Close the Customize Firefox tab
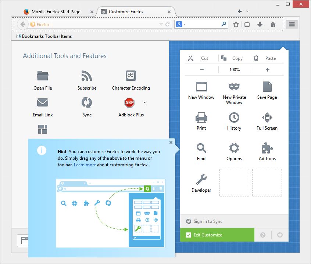The height and width of the screenshot is (264, 311). [x=169, y=12]
